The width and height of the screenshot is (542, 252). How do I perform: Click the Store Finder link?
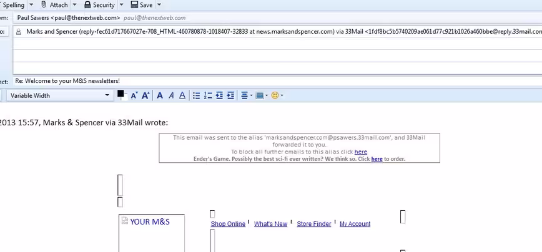point(314,224)
